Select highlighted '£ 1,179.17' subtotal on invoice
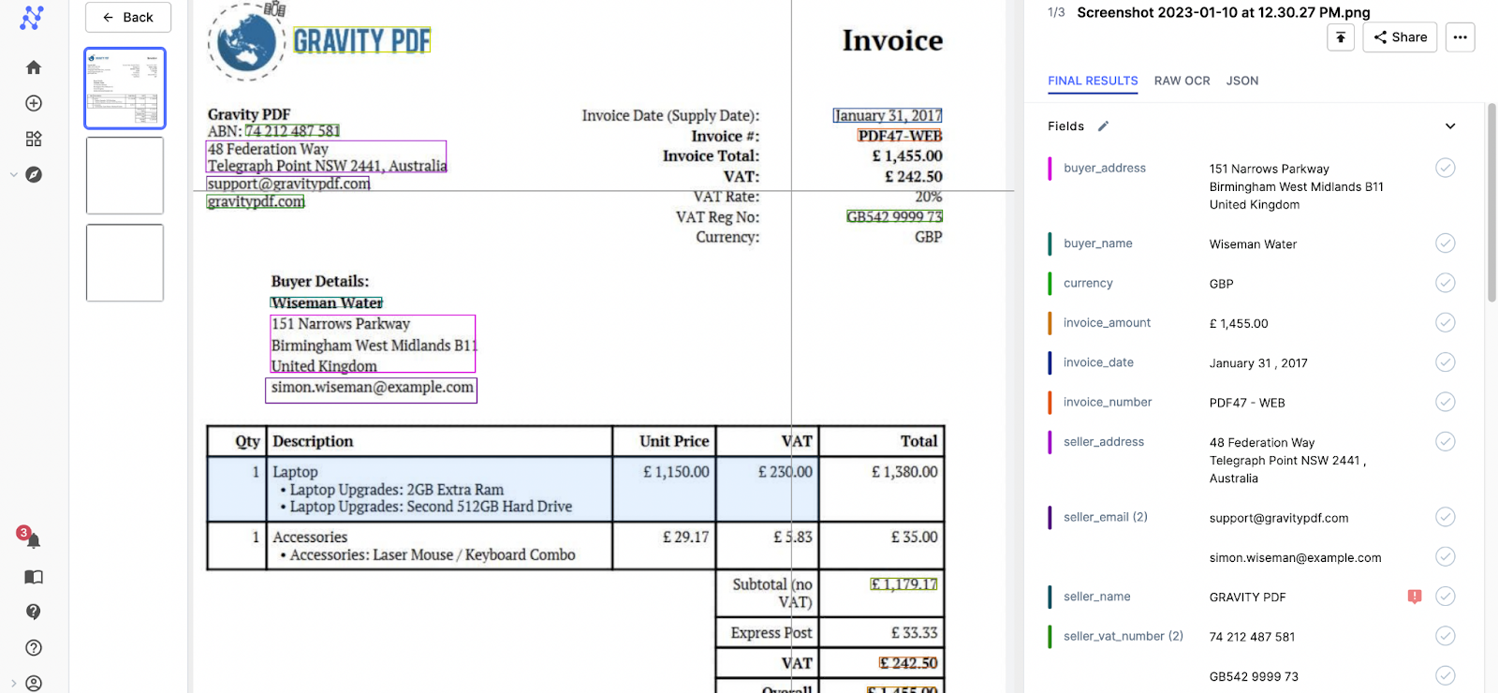Image resolution: width=1498 pixels, height=693 pixels. tap(903, 584)
